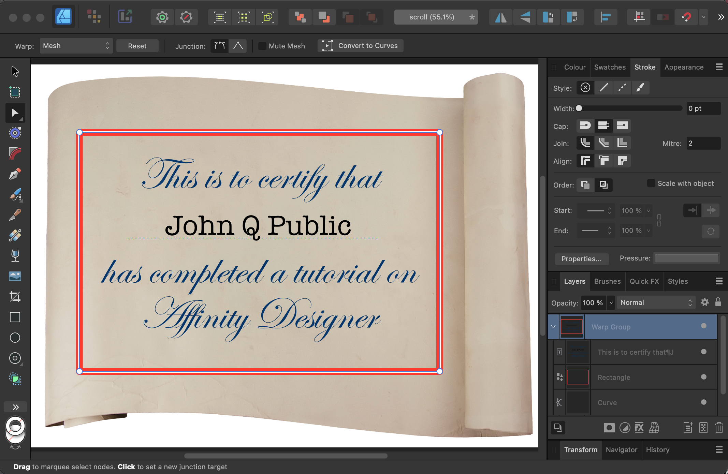Delete layer using trash icon
The width and height of the screenshot is (728, 474).
coord(719,428)
